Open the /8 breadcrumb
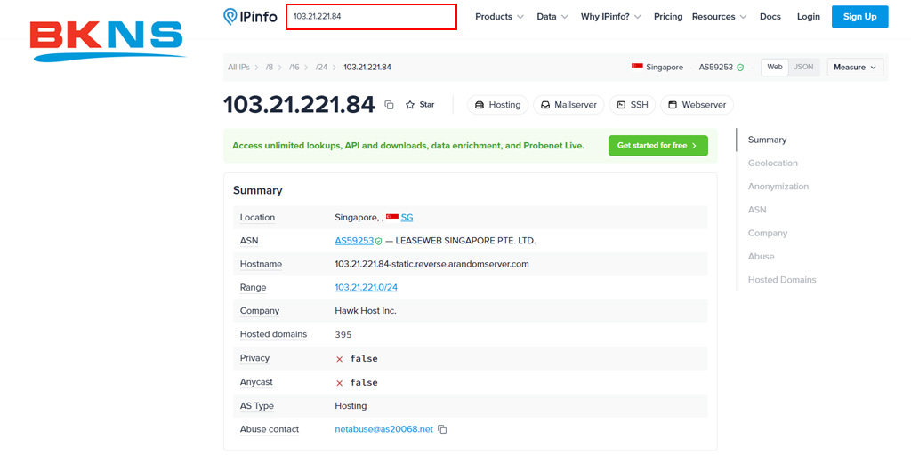The image size is (911, 455). 269,68
